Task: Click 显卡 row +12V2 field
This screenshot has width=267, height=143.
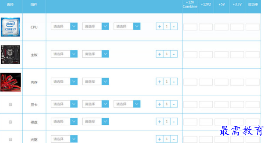Action: tap(206, 104)
